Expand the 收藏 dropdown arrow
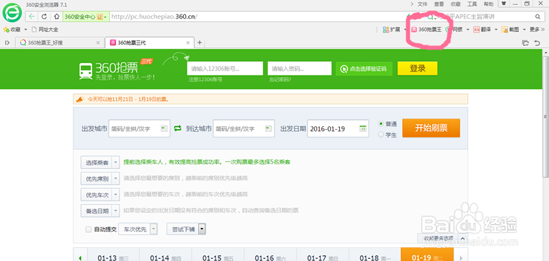 25,30
